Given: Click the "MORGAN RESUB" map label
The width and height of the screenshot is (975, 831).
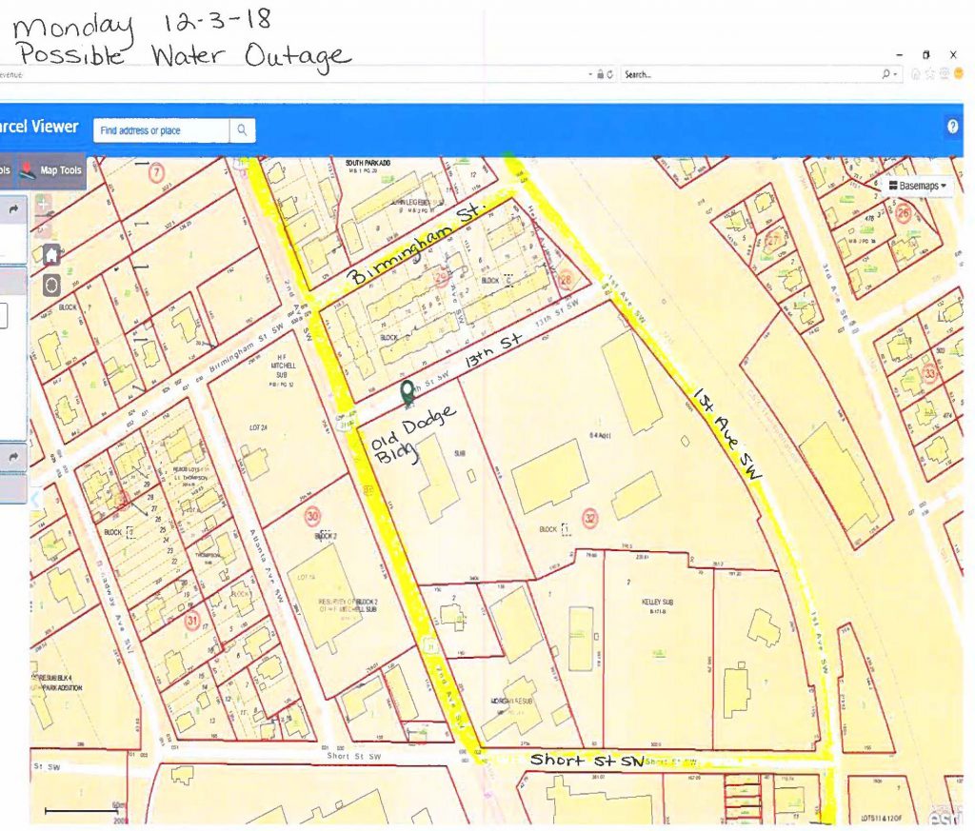Looking at the screenshot, I should 511,702.
